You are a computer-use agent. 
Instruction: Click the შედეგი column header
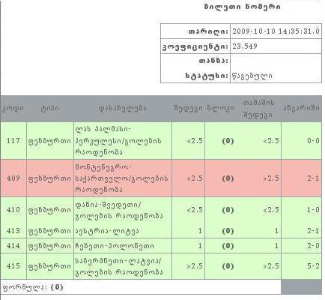pos(188,109)
